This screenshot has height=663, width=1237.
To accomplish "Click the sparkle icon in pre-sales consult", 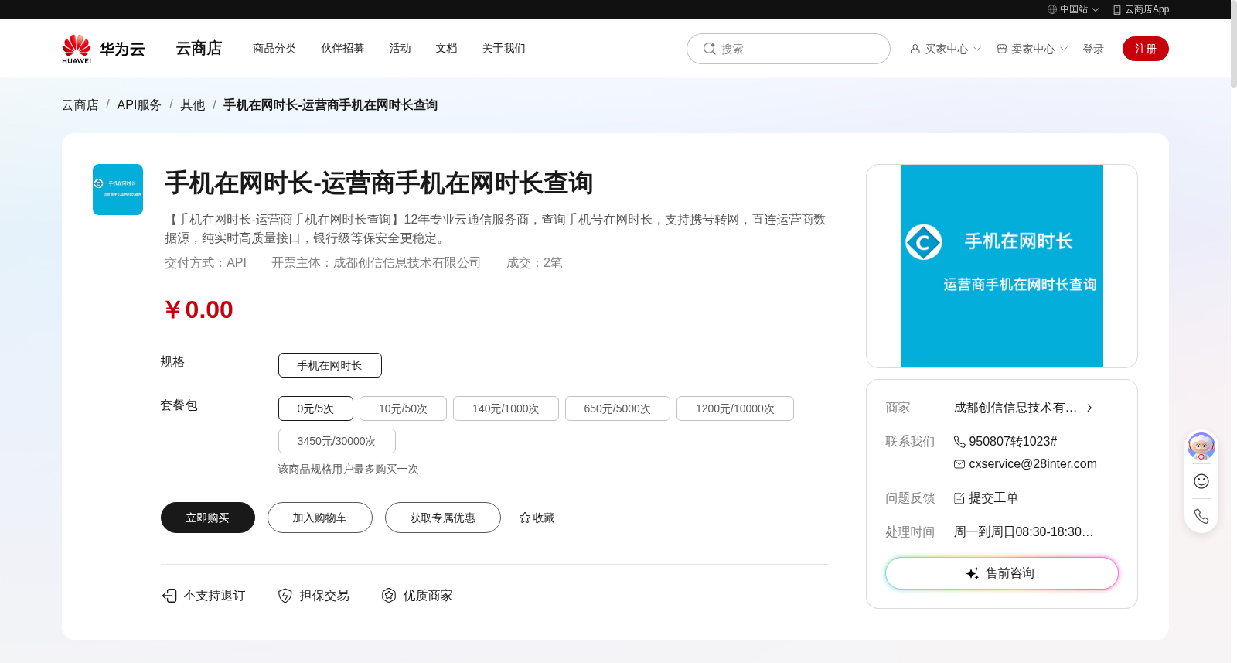I will tap(973, 573).
